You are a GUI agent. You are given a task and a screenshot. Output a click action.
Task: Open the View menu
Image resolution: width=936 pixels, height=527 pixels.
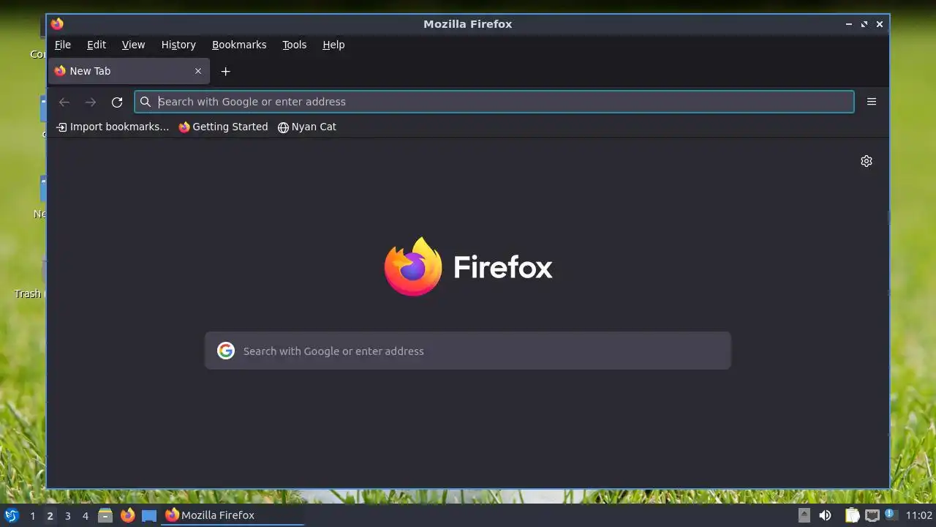(x=133, y=45)
